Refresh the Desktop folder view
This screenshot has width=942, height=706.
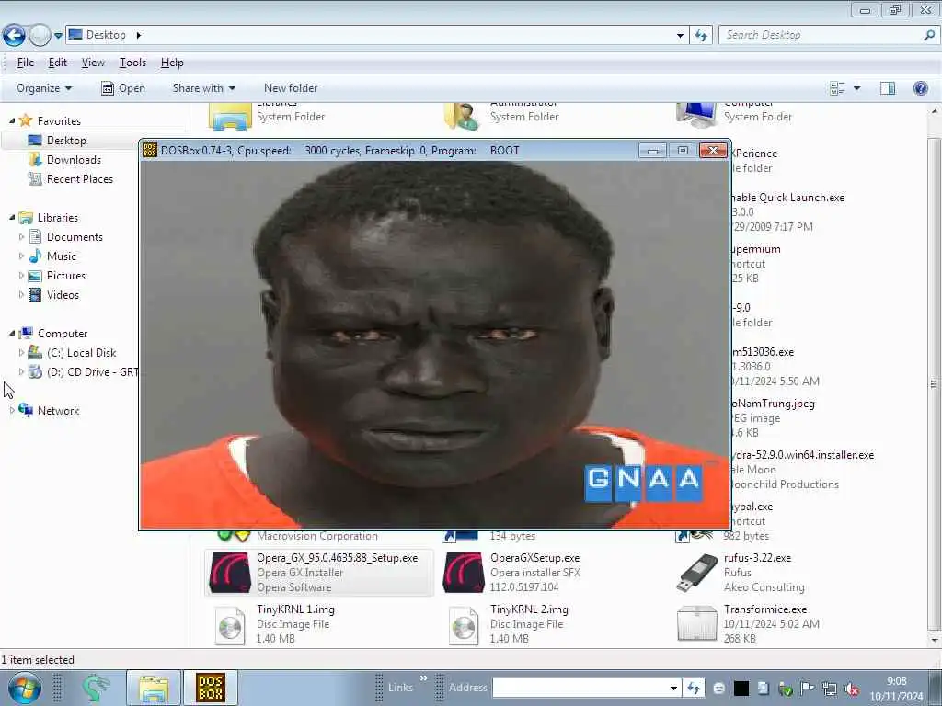[701, 36]
